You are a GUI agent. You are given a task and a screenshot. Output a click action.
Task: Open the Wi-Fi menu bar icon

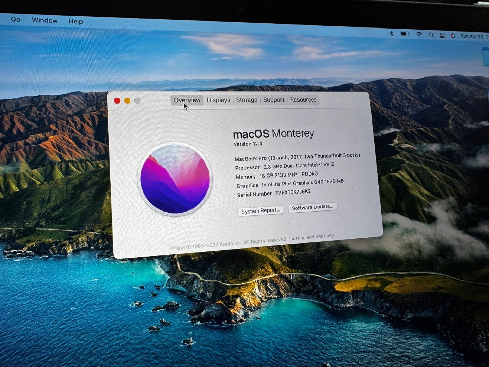point(419,34)
